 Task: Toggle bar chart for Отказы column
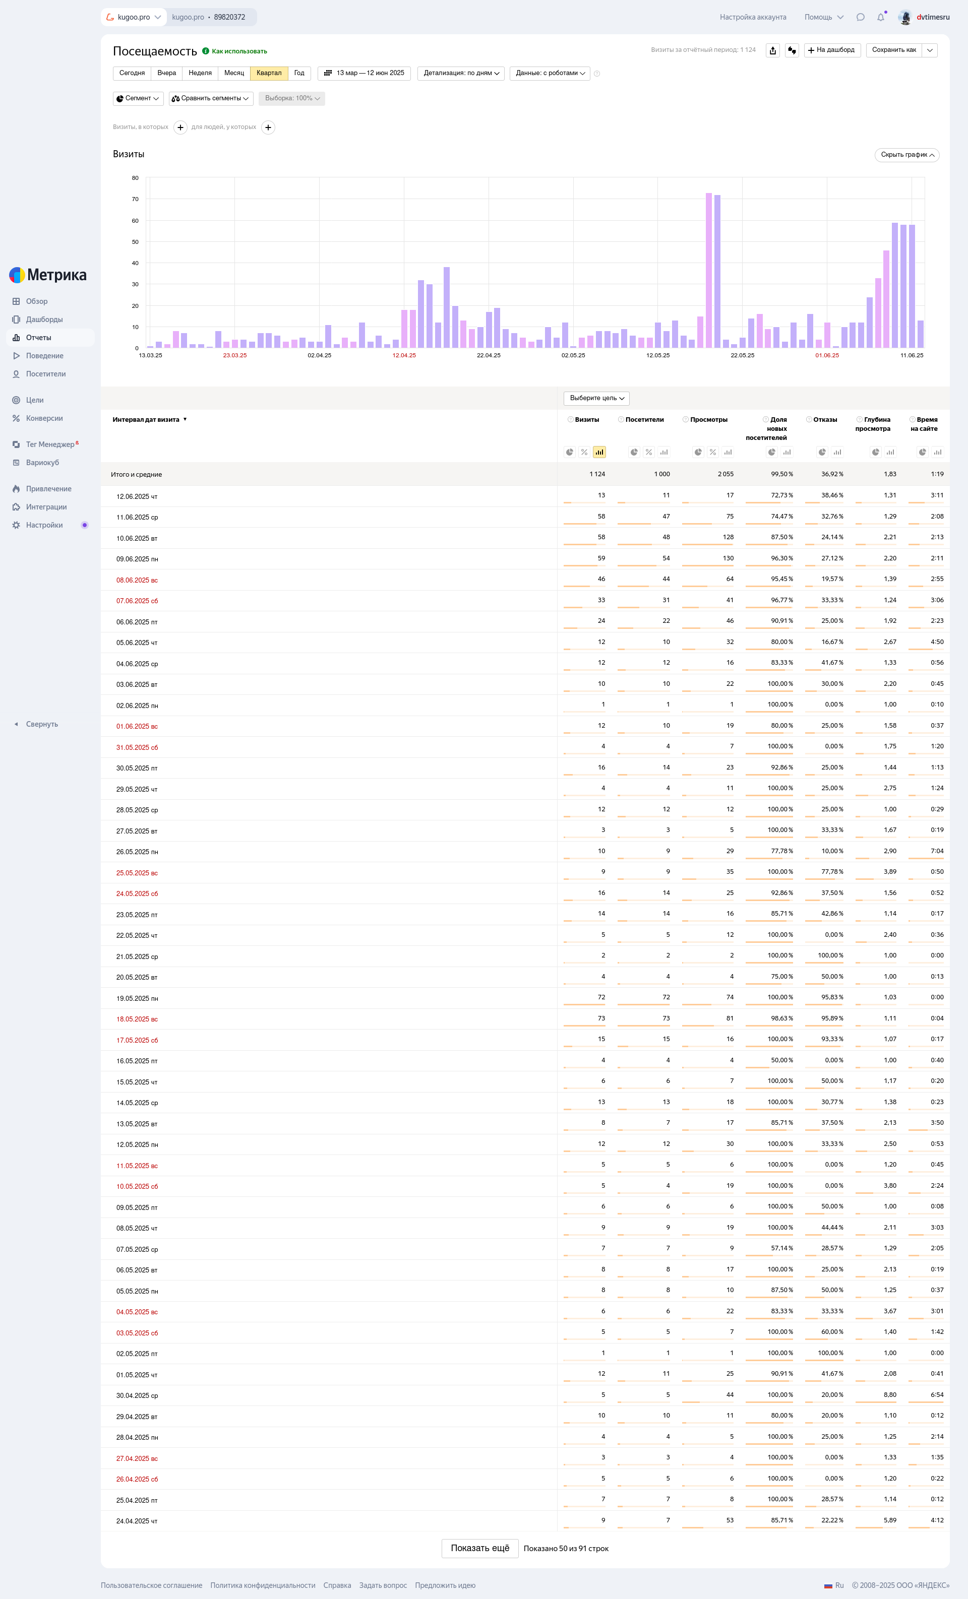click(837, 453)
